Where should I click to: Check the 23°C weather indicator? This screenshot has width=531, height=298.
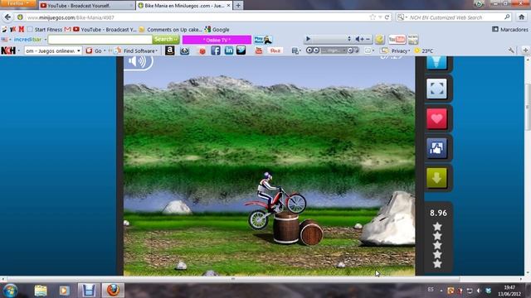424,50
